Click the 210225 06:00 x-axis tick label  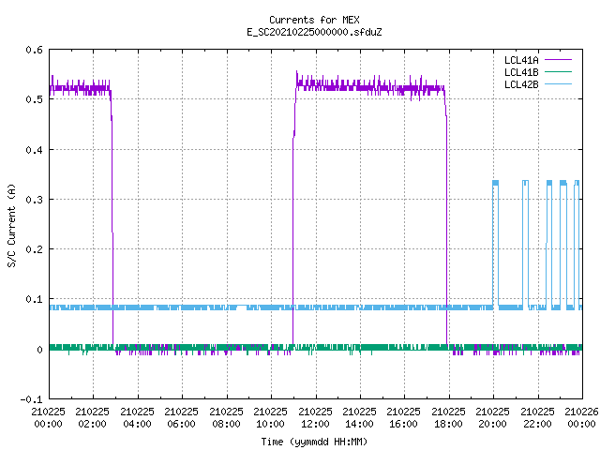pos(181,418)
